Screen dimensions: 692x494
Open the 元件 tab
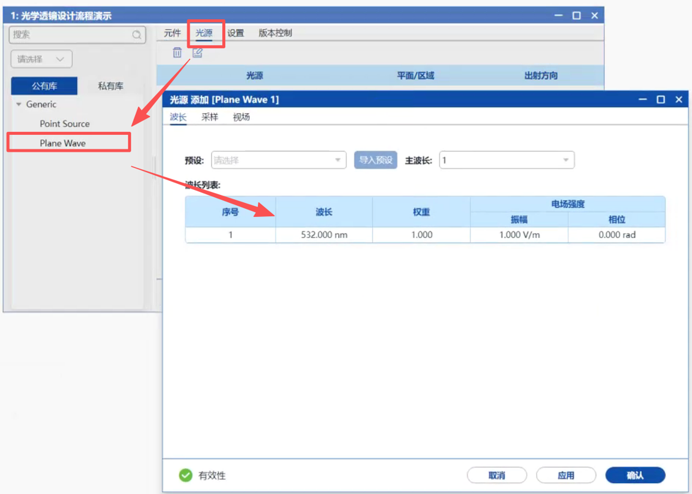(173, 33)
